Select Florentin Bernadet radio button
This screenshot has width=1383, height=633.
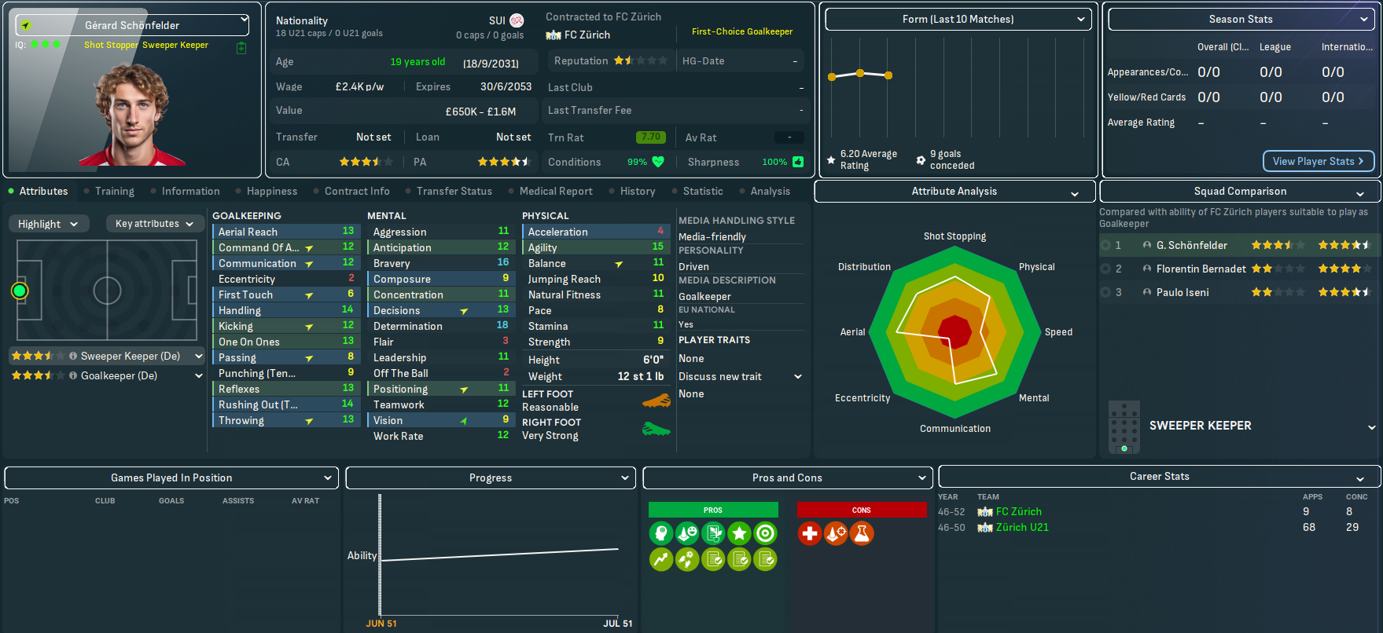click(1106, 269)
